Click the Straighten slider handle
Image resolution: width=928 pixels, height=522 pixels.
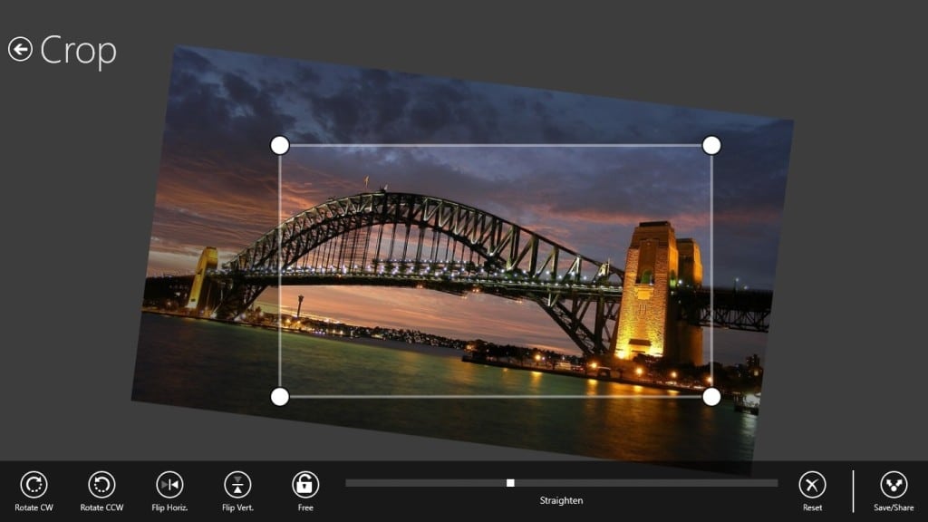click(510, 483)
